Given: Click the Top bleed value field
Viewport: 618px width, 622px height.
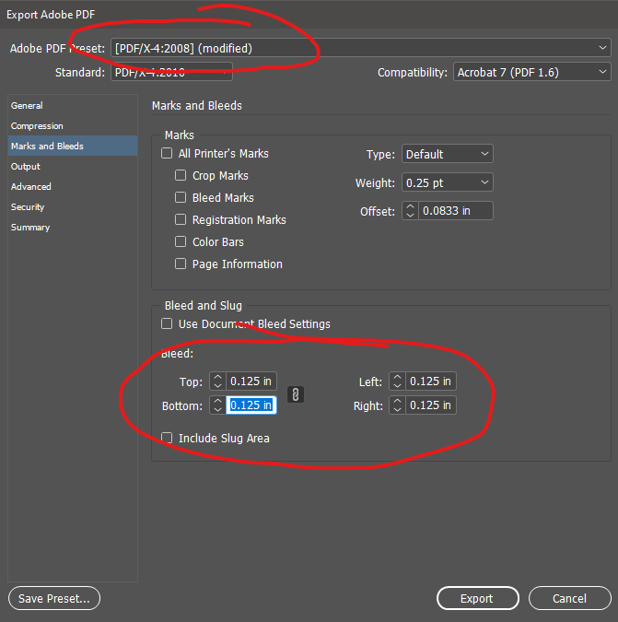Looking at the screenshot, I should point(251,381).
